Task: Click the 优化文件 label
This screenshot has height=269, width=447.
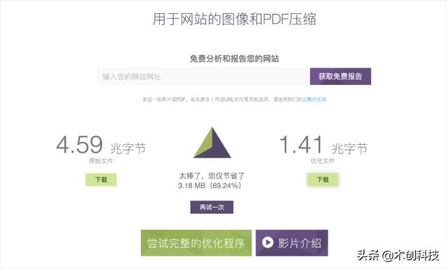Action: (323, 161)
